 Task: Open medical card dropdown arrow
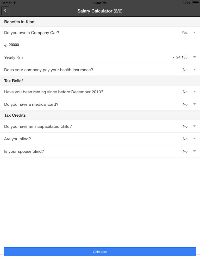(194, 104)
